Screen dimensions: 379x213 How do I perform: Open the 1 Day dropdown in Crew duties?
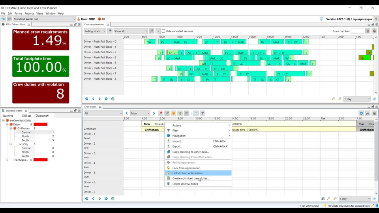(355, 199)
